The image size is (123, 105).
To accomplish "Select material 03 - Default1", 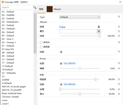I will tap(8, 29).
